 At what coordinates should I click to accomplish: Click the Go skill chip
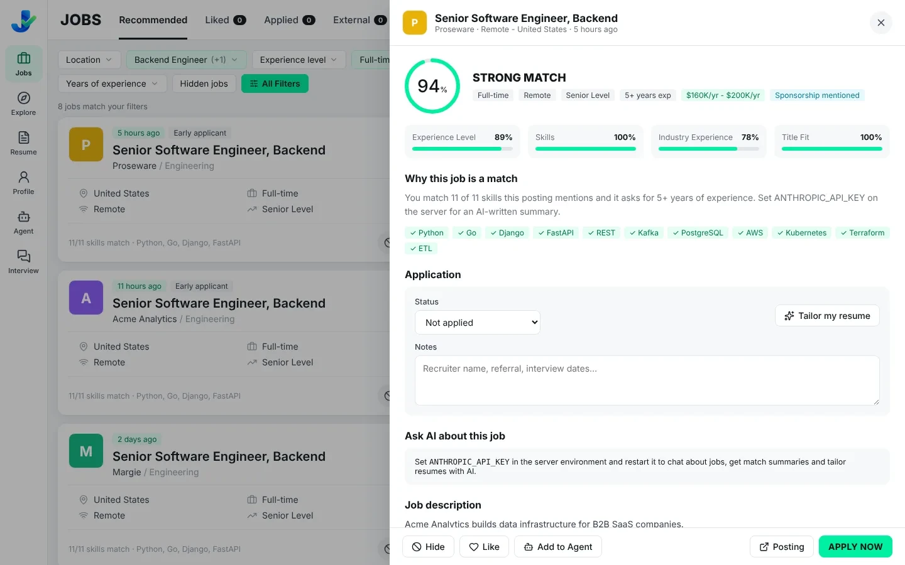467,233
